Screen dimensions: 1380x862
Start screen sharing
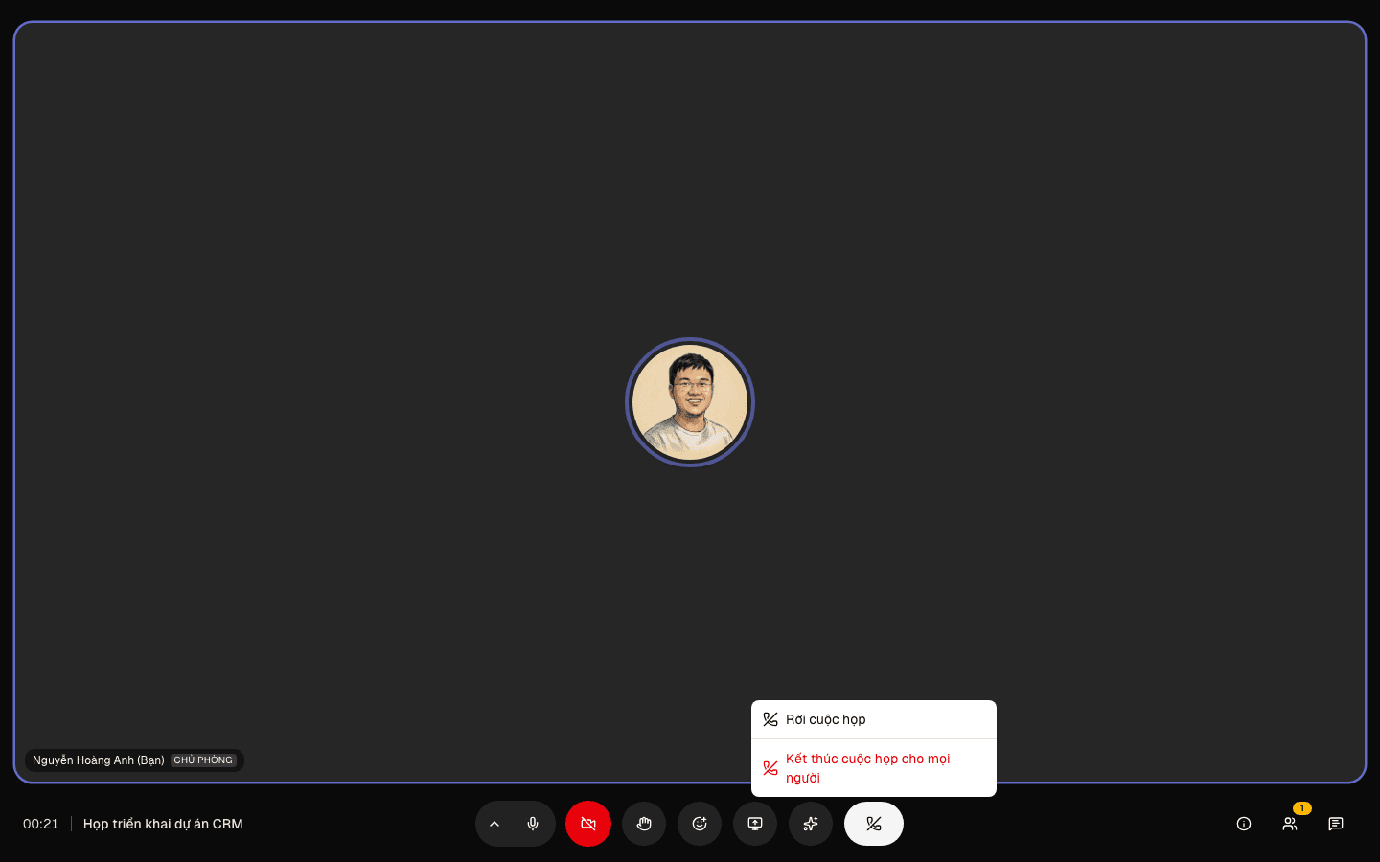point(755,824)
